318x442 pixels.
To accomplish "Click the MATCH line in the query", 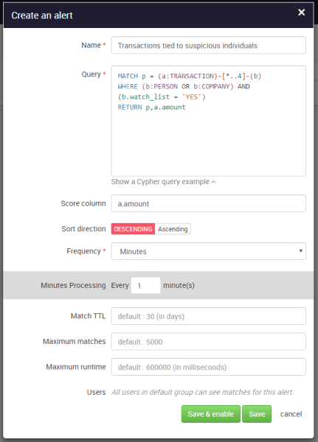I will (190, 76).
